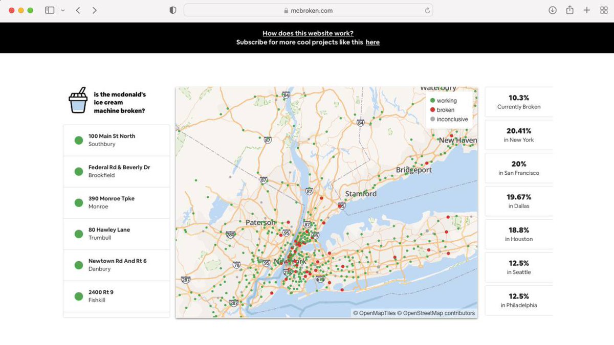The image size is (614, 345).
Task: Show the tab overview grid icon
Action: [x=604, y=10]
